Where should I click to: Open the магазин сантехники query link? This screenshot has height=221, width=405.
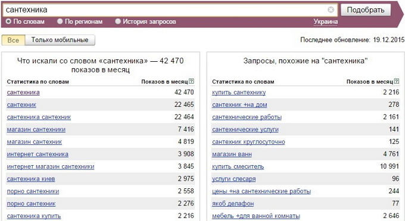click(x=36, y=130)
